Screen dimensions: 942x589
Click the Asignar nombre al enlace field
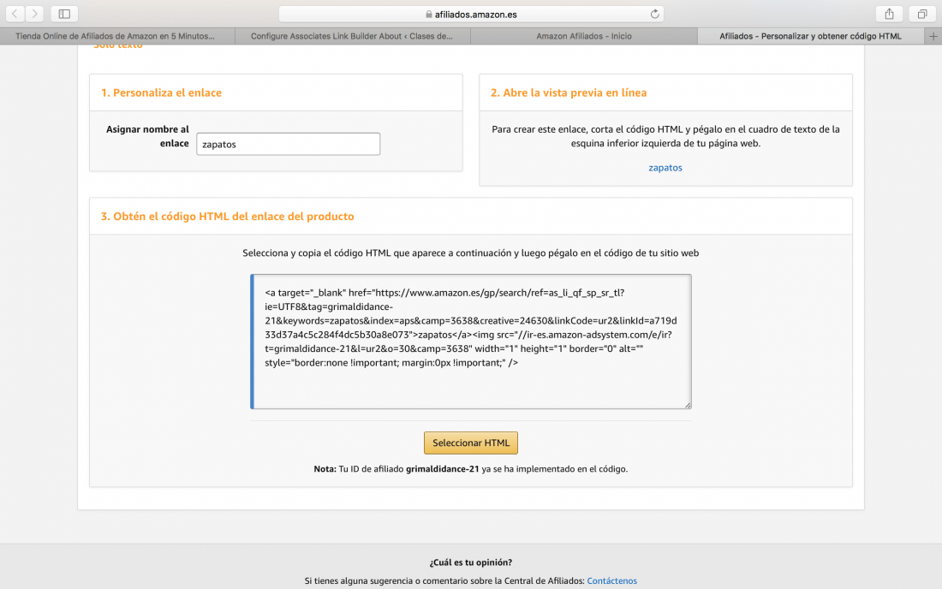289,144
